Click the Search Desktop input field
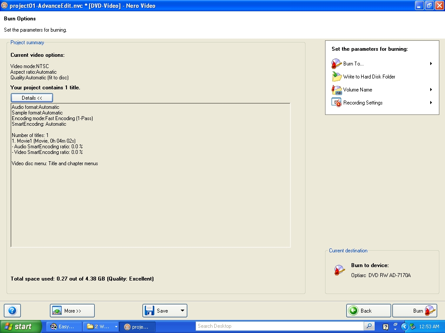Image resolution: width=445 pixels, height=333 pixels. [279, 326]
